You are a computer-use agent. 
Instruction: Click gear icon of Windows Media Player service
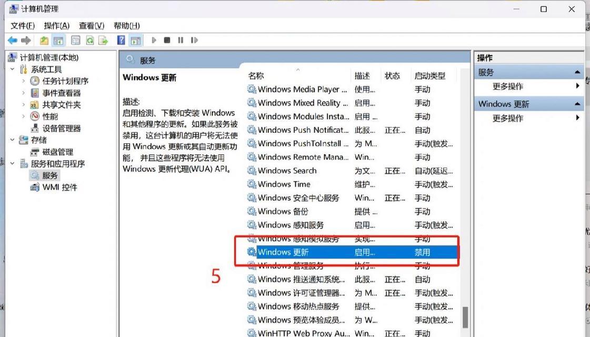click(252, 89)
